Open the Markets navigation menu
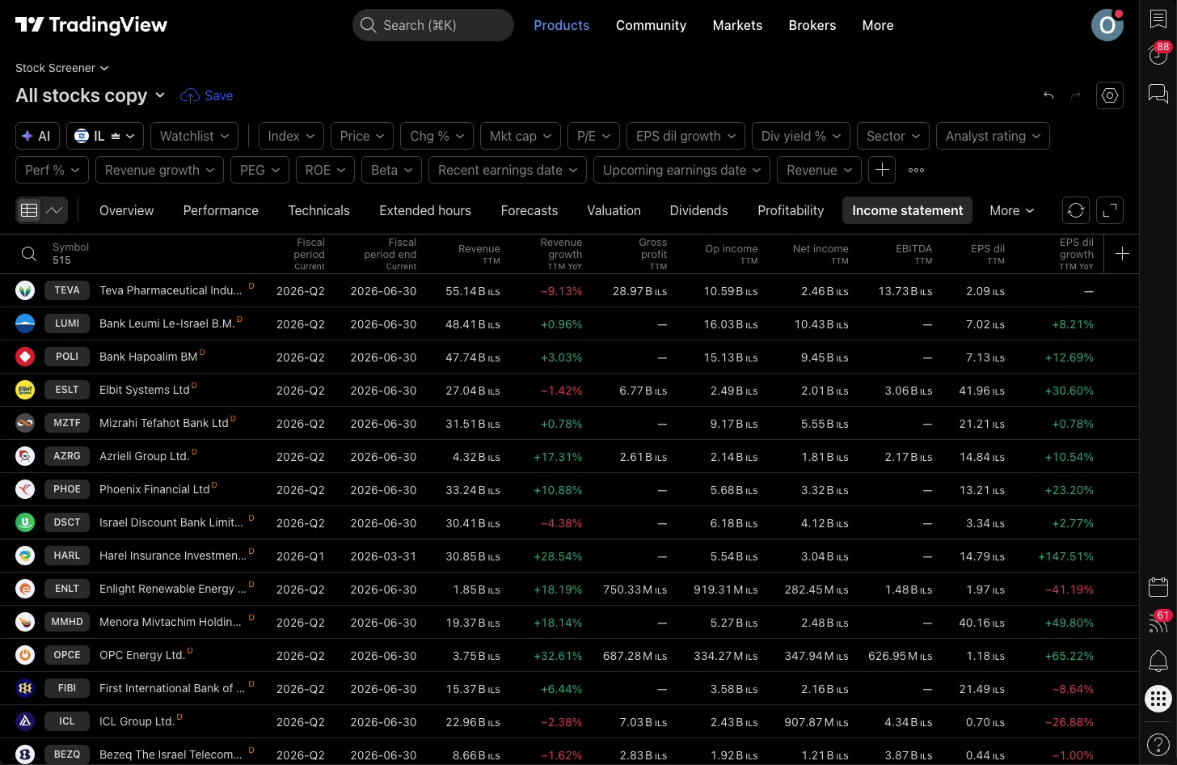 tap(737, 25)
